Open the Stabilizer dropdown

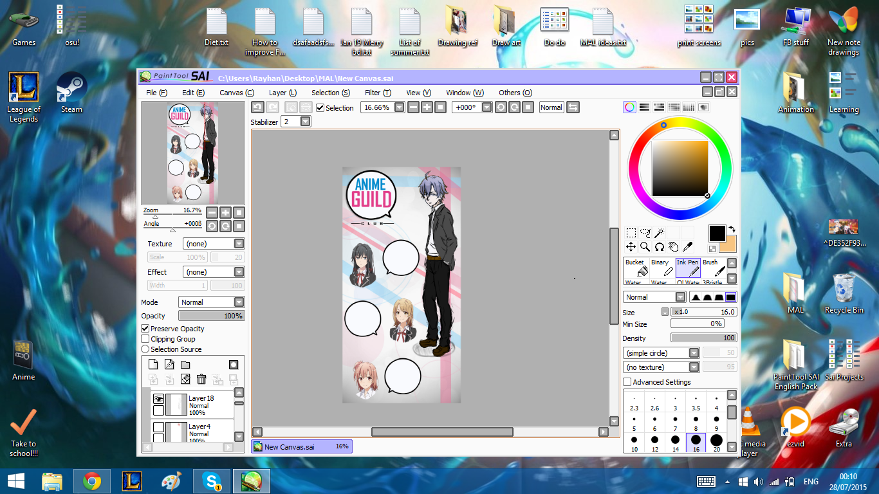pos(305,122)
